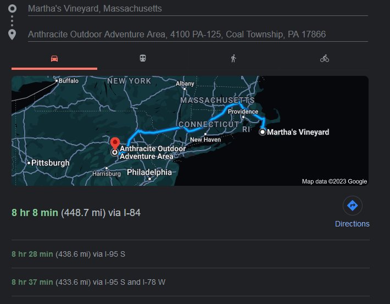
Task: Pick the 8 hr 37 min I-78 W route
Action: (x=88, y=282)
